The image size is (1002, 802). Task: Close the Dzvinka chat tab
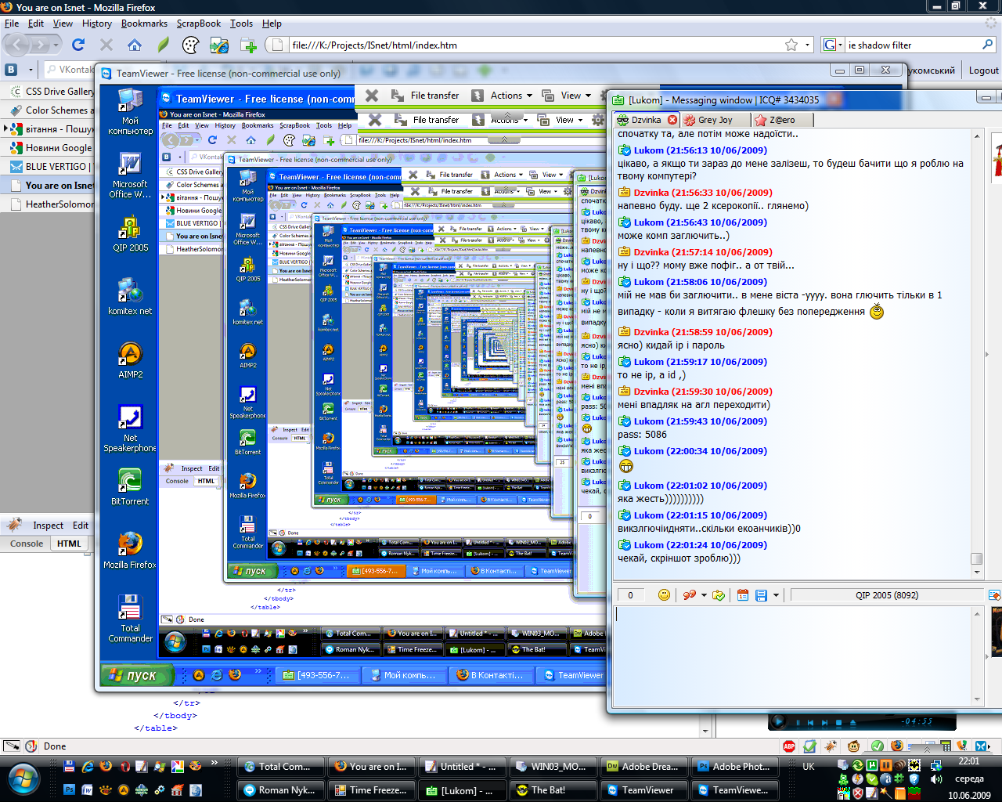[672, 120]
